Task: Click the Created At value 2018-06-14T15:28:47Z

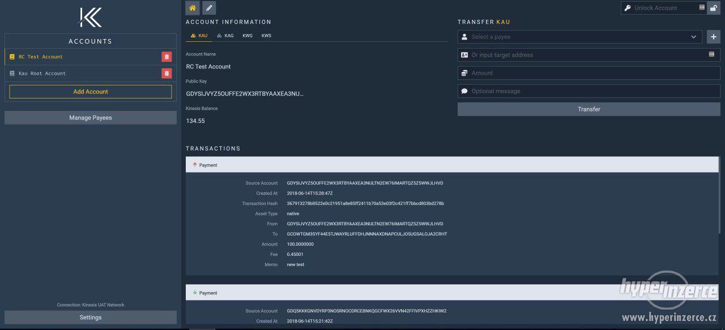Action: 310,193
